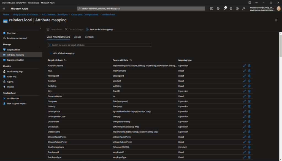Delete the AccountEnabled mapping
The width and height of the screenshot is (282, 161).
click(x=249, y=66)
